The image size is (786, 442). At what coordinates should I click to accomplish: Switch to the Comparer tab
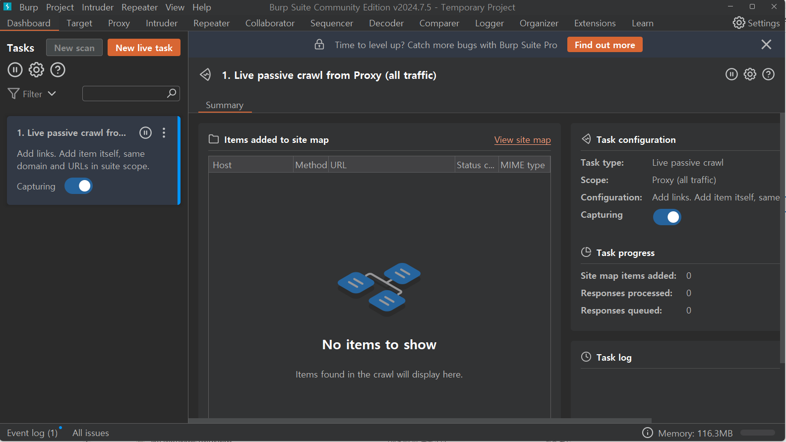[439, 23]
